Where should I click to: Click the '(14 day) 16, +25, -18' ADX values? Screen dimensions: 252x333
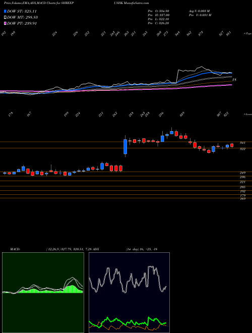142,249
